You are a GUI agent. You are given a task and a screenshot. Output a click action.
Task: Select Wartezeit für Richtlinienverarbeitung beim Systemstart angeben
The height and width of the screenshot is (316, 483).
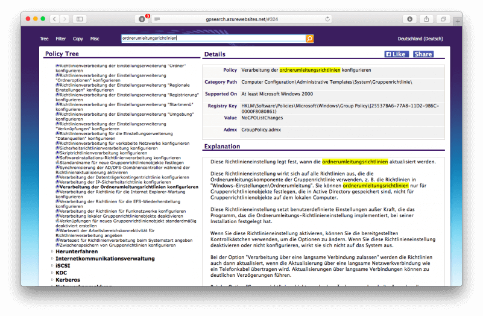[124, 240]
